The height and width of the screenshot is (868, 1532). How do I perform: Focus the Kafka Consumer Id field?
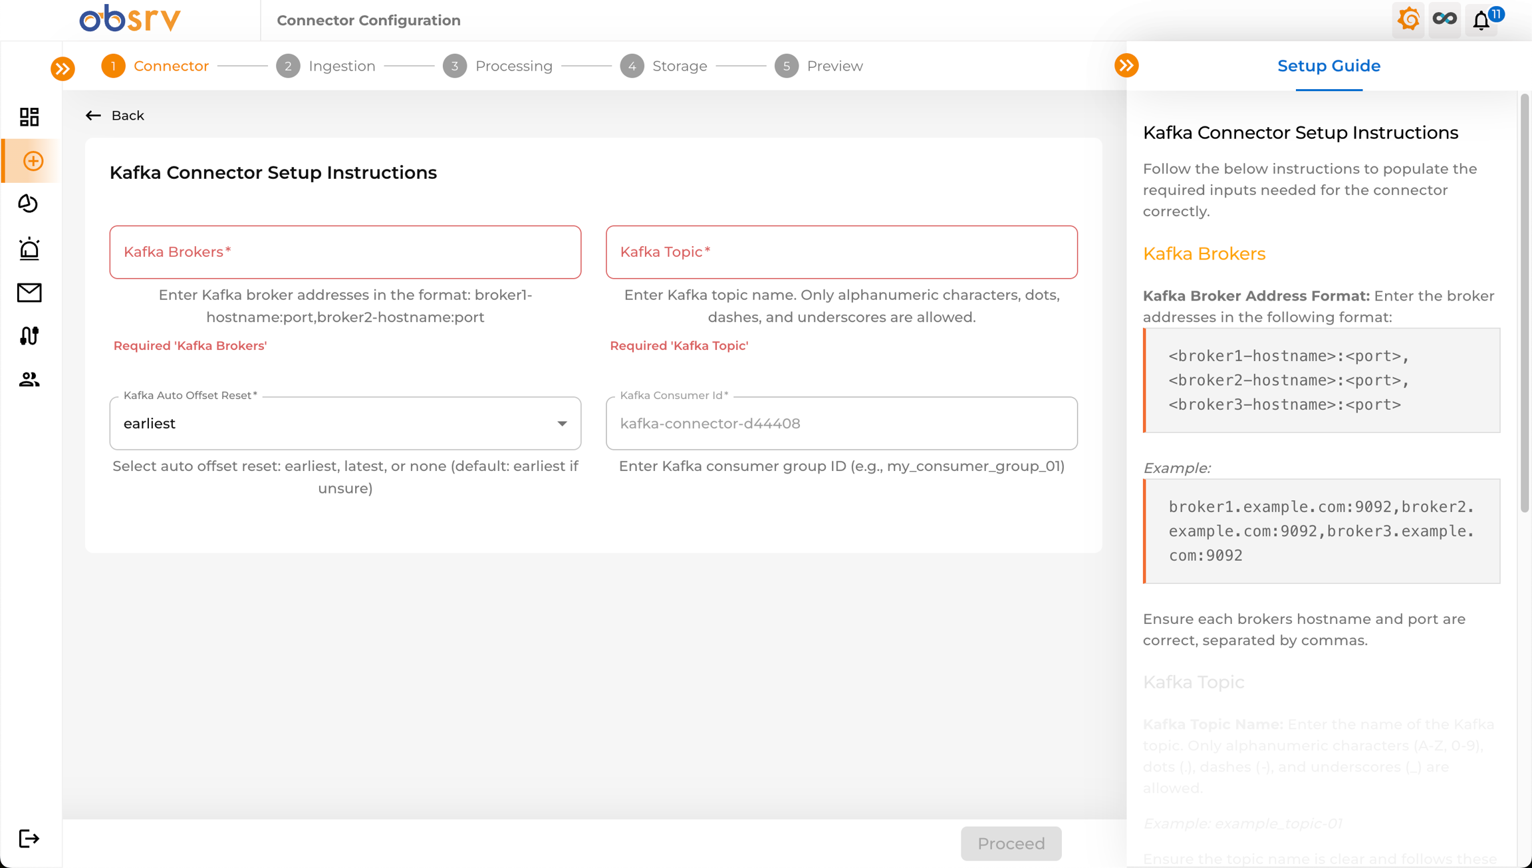(841, 424)
